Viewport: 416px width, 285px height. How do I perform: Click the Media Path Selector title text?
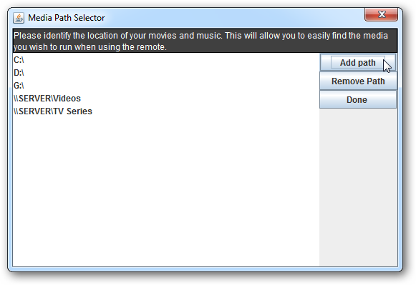(67, 18)
